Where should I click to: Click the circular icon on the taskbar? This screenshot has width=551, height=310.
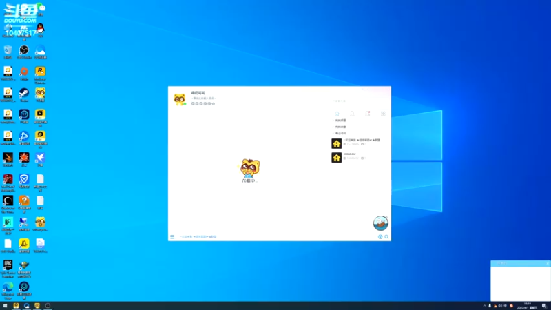coord(48,306)
